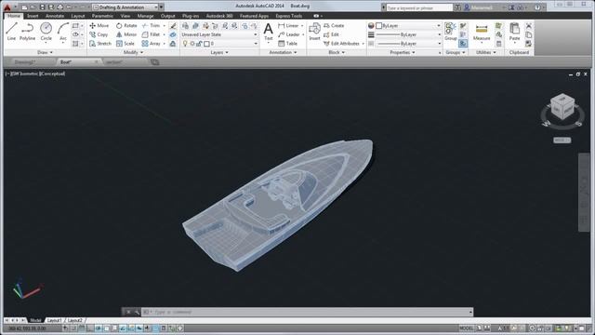
Task: Click the Rotate tool
Action: 126,25
